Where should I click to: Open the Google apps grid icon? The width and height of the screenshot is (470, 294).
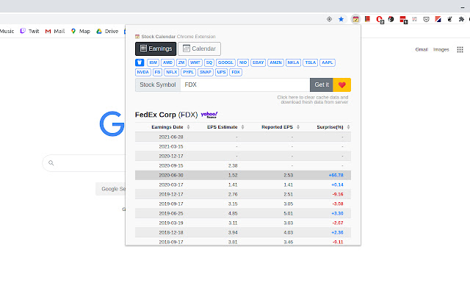click(460, 49)
